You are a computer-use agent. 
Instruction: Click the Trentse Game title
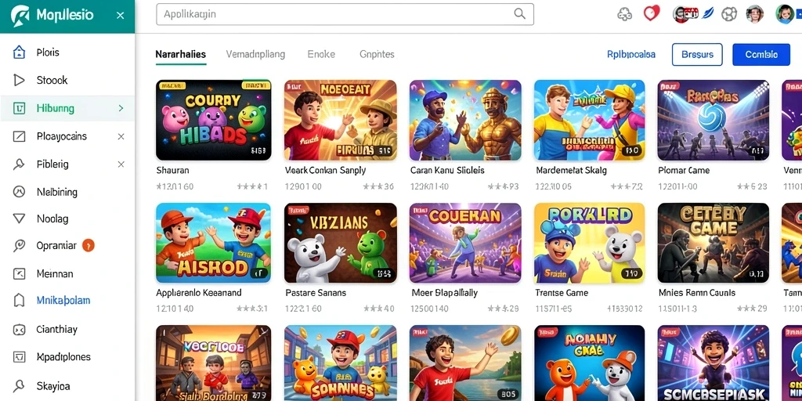pyautogui.click(x=562, y=293)
